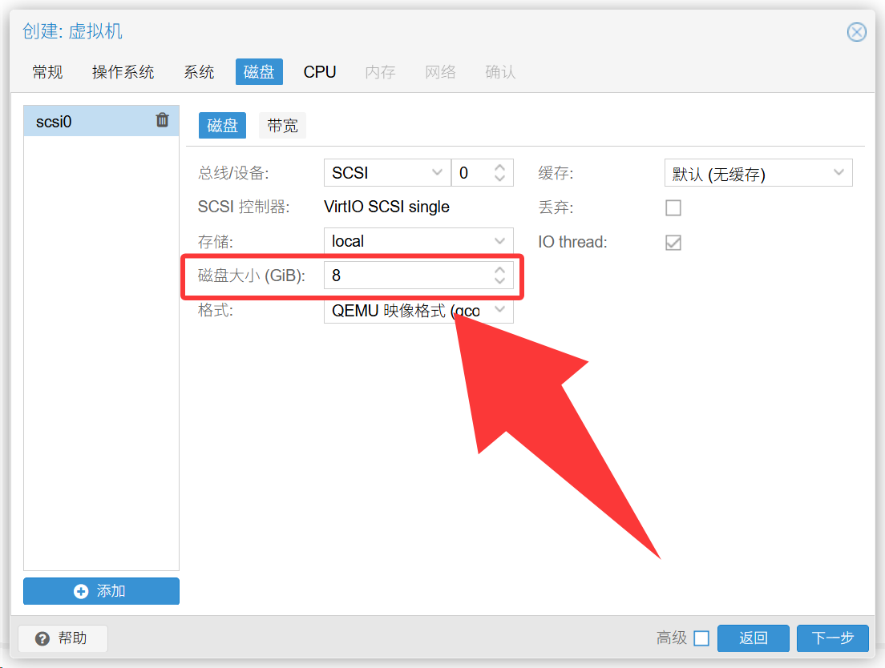This screenshot has width=885, height=668.
Task: Decrease the disk size using down arrow
Action: (x=500, y=281)
